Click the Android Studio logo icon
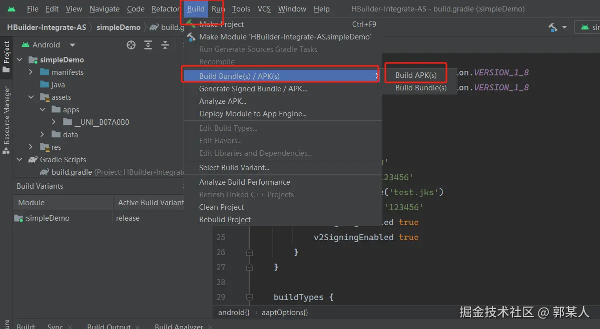600x329 pixels. [12, 8]
